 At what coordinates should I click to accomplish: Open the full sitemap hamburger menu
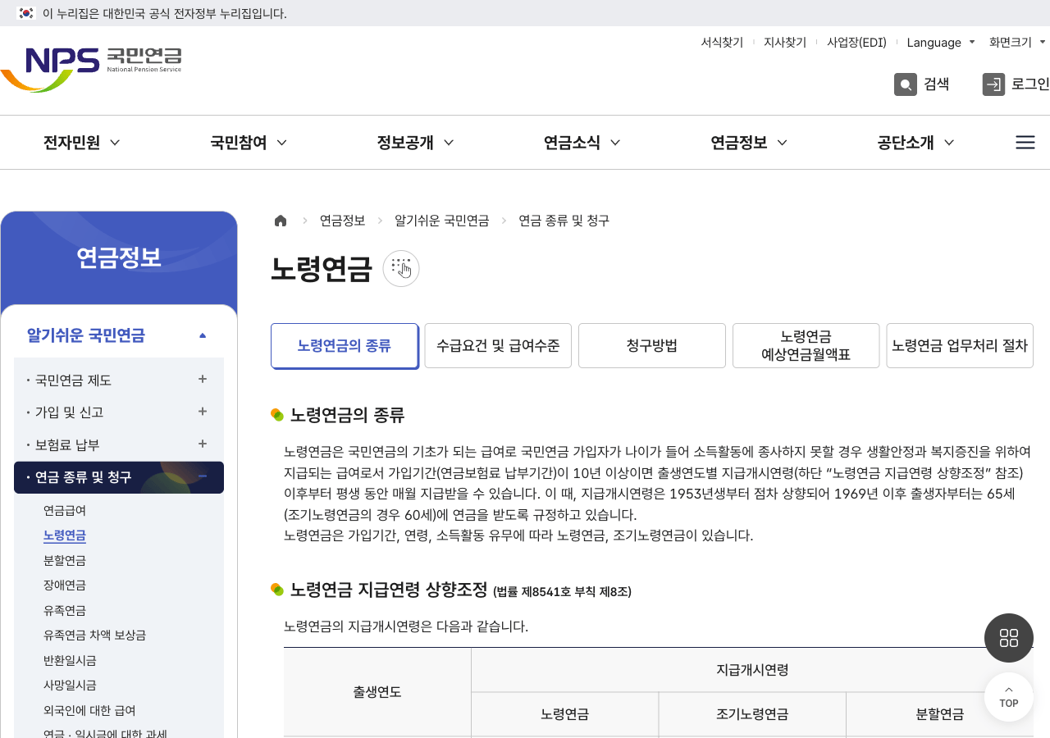[1025, 143]
